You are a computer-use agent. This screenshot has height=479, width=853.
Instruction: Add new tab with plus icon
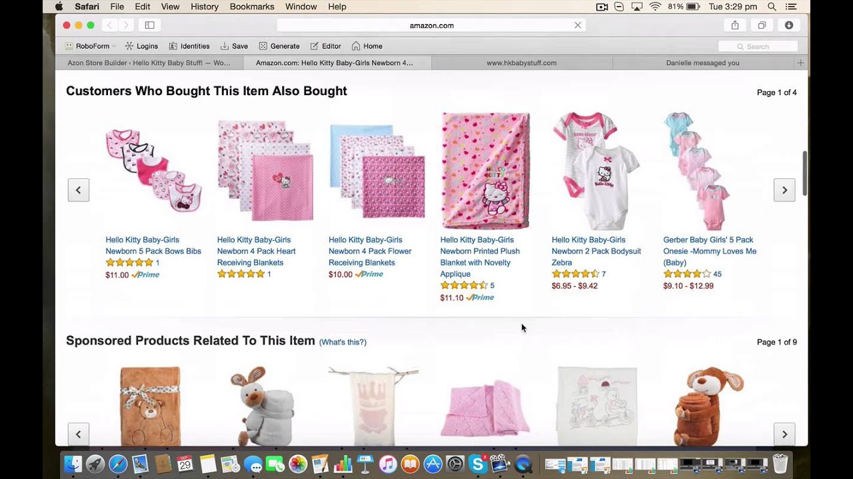click(x=800, y=63)
